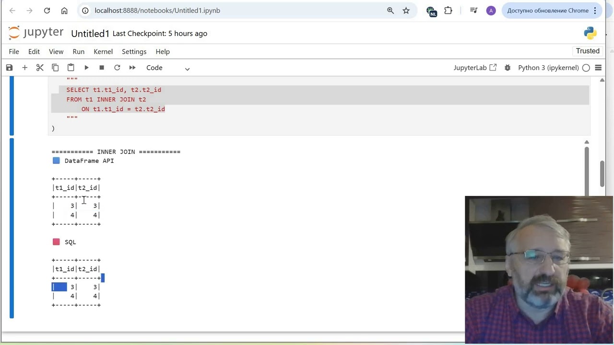Click the blue cell collapser bar beside output
This screenshot has width=614, height=345.
[x=12, y=228]
